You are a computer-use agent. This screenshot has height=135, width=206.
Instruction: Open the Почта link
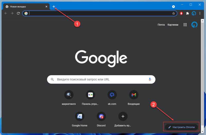(x=161, y=25)
